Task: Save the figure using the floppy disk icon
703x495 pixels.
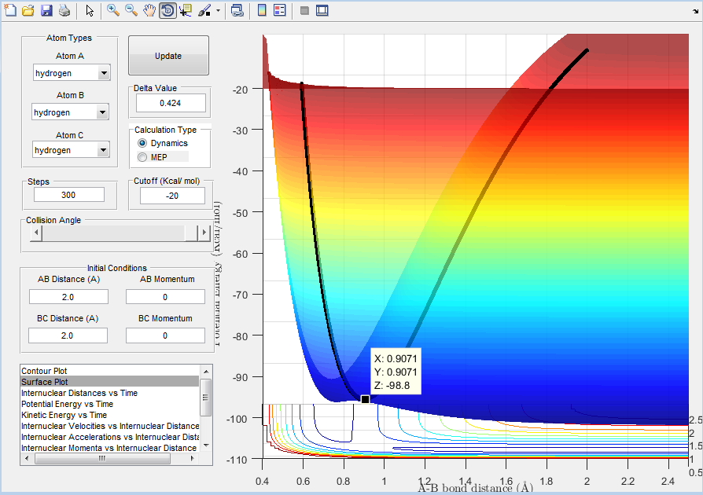Action: coord(46,11)
